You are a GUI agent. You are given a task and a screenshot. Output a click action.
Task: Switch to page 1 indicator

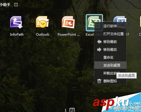pyautogui.click(x=65, y=110)
